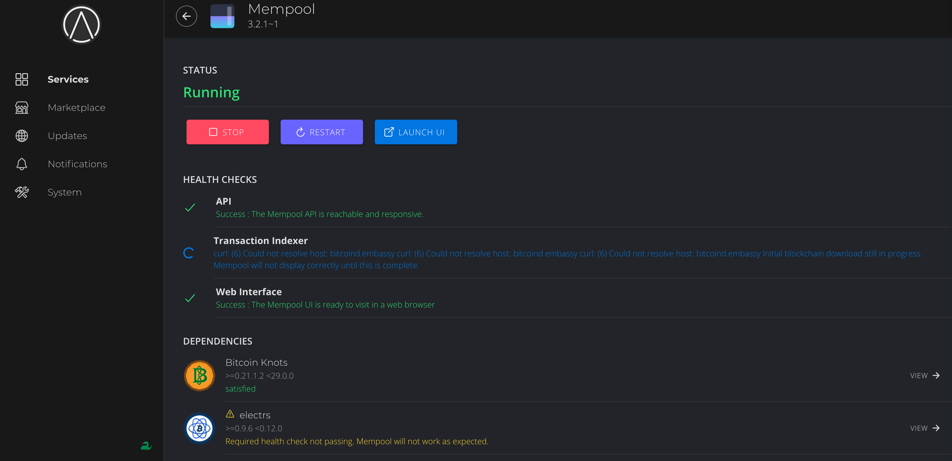The image size is (952, 461).
Task: Click the API health check title
Action: [224, 201]
